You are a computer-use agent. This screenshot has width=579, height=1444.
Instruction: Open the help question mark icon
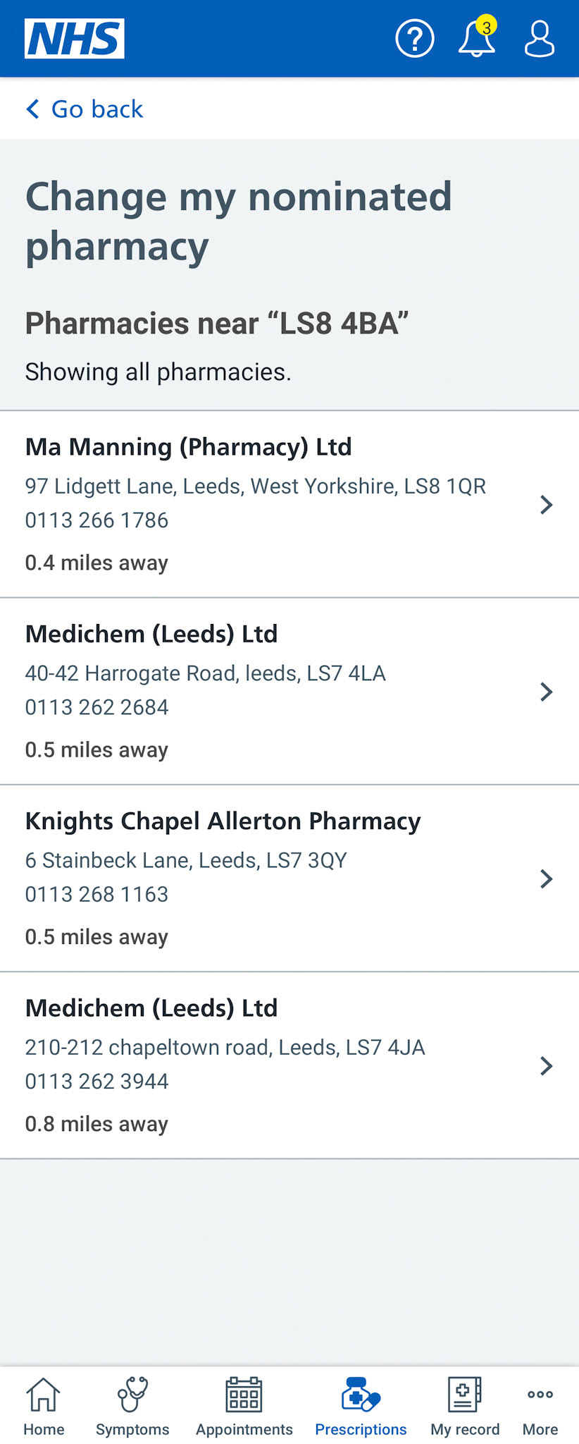click(415, 38)
